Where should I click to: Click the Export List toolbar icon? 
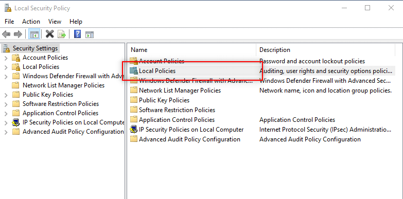click(x=62, y=34)
